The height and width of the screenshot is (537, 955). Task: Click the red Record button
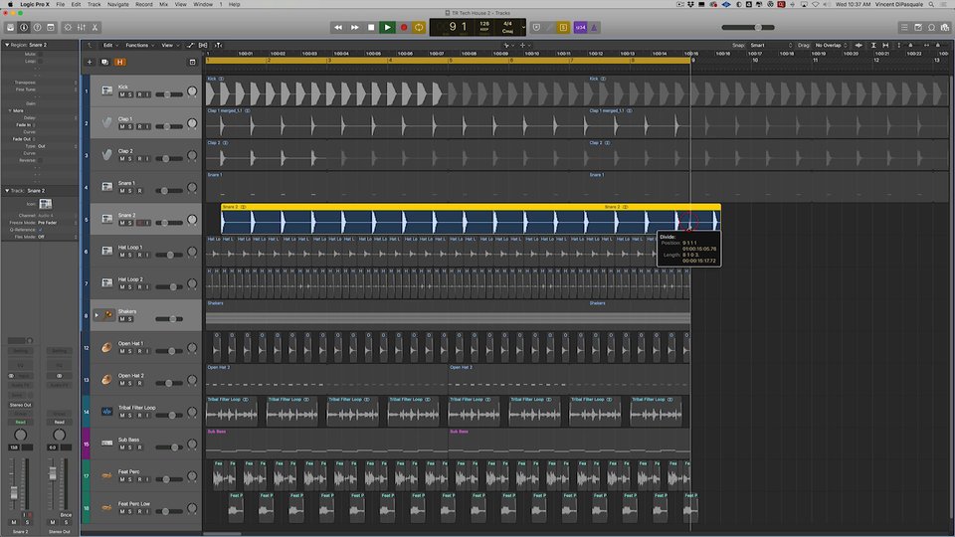coord(403,28)
